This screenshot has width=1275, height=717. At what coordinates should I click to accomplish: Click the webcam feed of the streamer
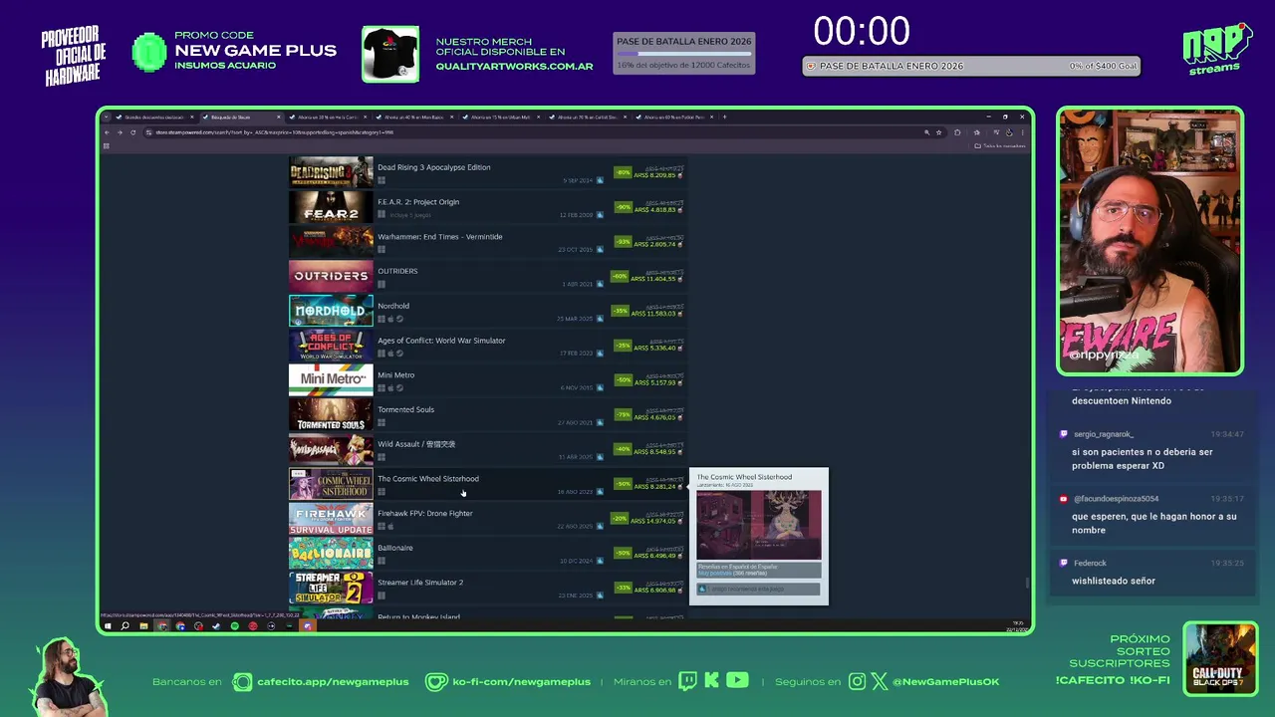pos(1149,241)
